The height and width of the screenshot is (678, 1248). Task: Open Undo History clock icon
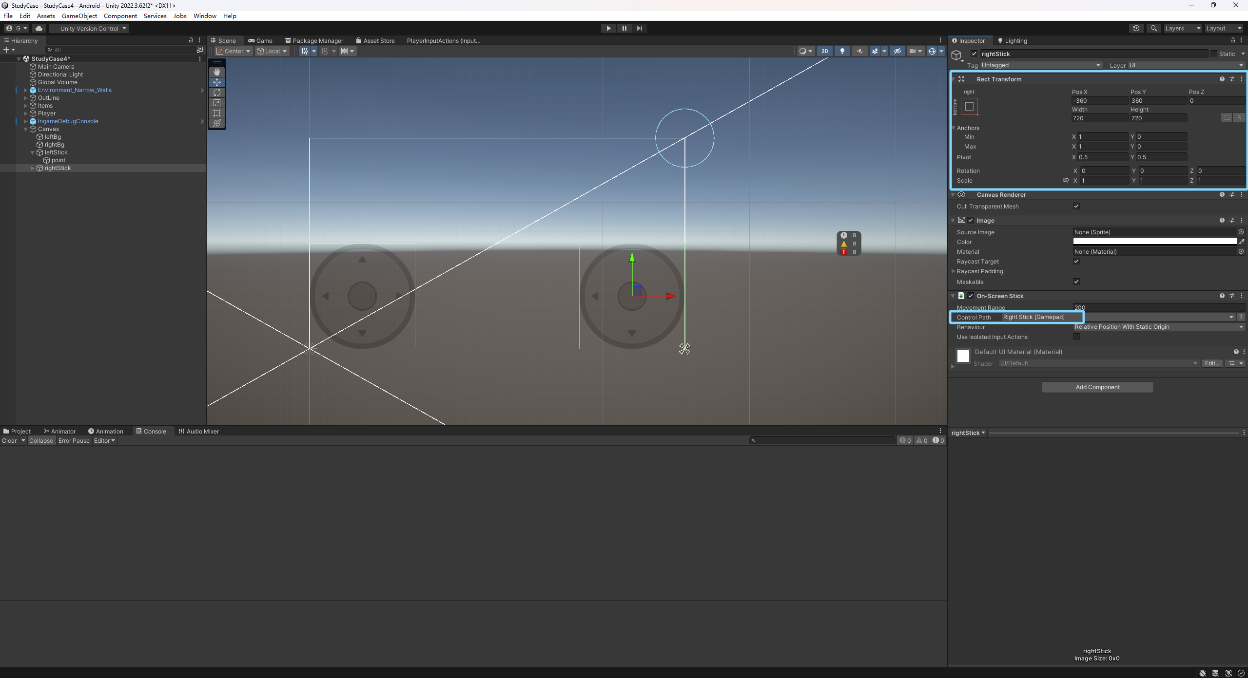(1136, 28)
